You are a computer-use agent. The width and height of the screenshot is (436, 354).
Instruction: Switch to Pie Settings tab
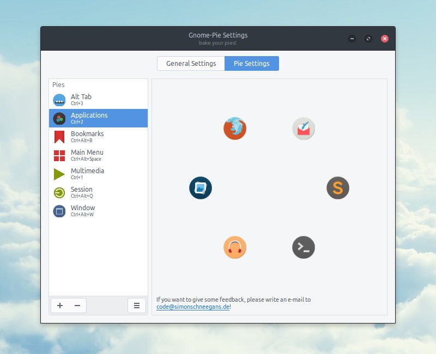tap(252, 63)
